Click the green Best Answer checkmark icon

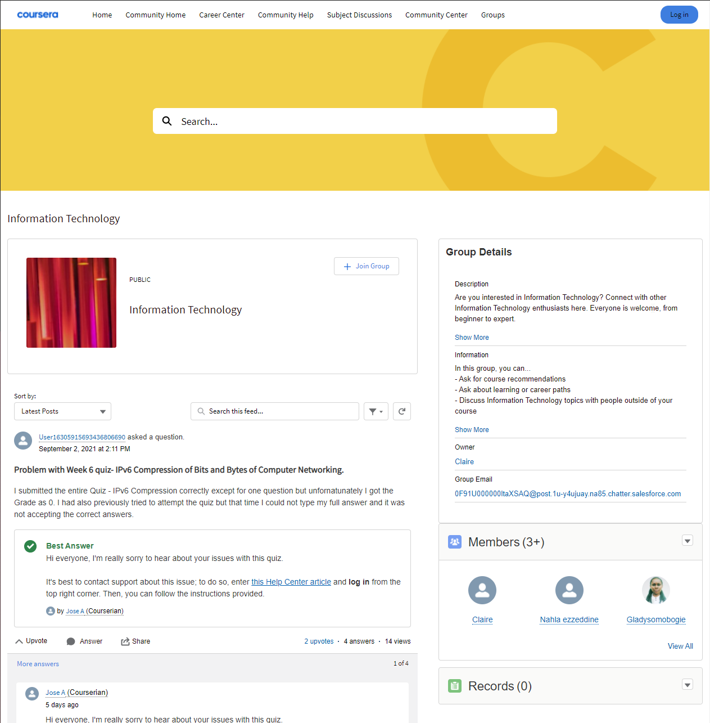tap(30, 546)
